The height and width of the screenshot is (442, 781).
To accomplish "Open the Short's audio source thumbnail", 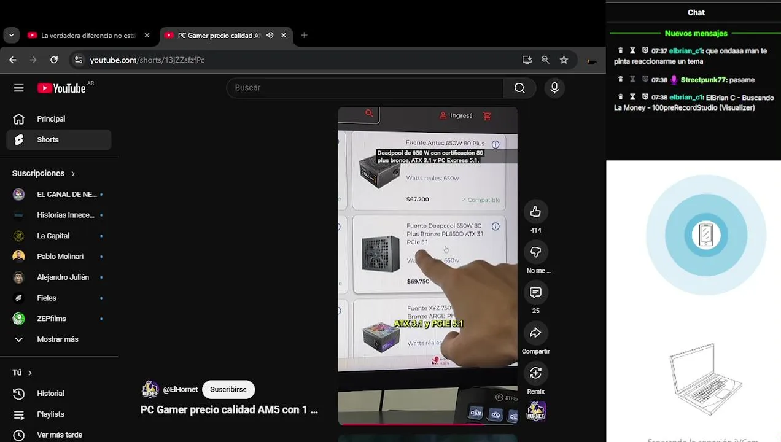I will pyautogui.click(x=536, y=411).
